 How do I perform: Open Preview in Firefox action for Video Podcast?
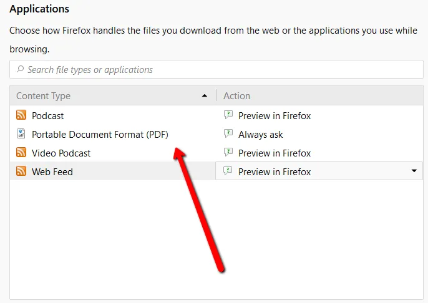(x=275, y=153)
